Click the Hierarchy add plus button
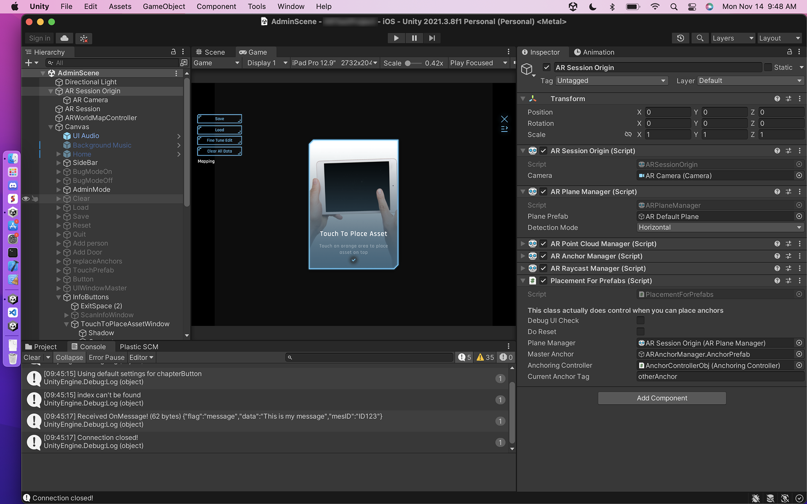The image size is (807, 504). (x=28, y=63)
